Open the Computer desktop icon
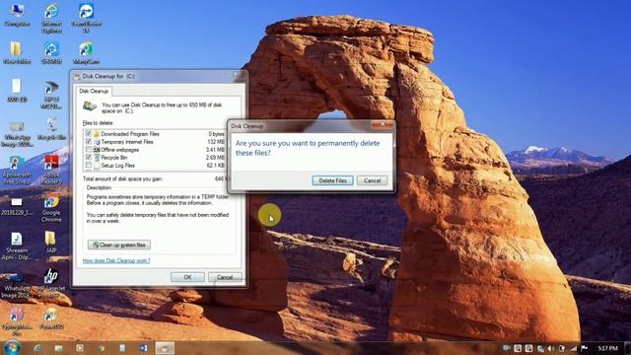631x355 pixels. click(x=17, y=15)
